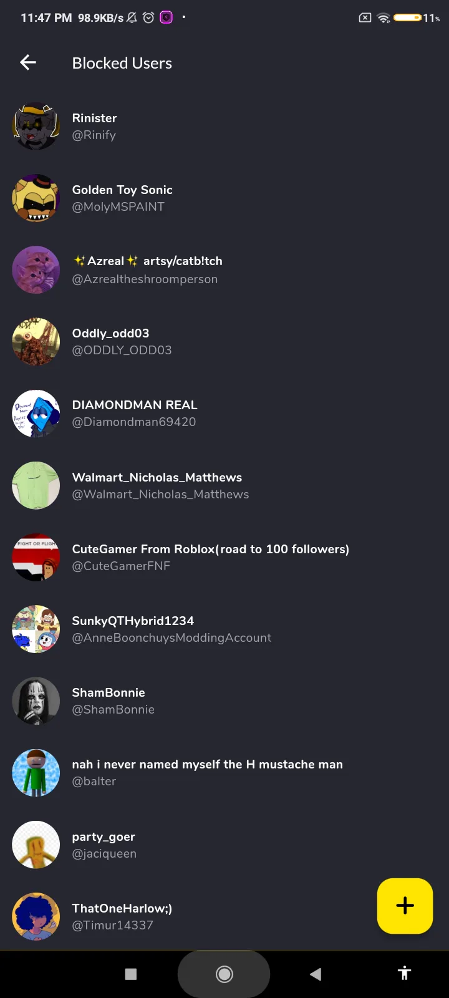Open Azreal artsy/catb!tch entry
The height and width of the screenshot is (998, 449).
(224, 269)
